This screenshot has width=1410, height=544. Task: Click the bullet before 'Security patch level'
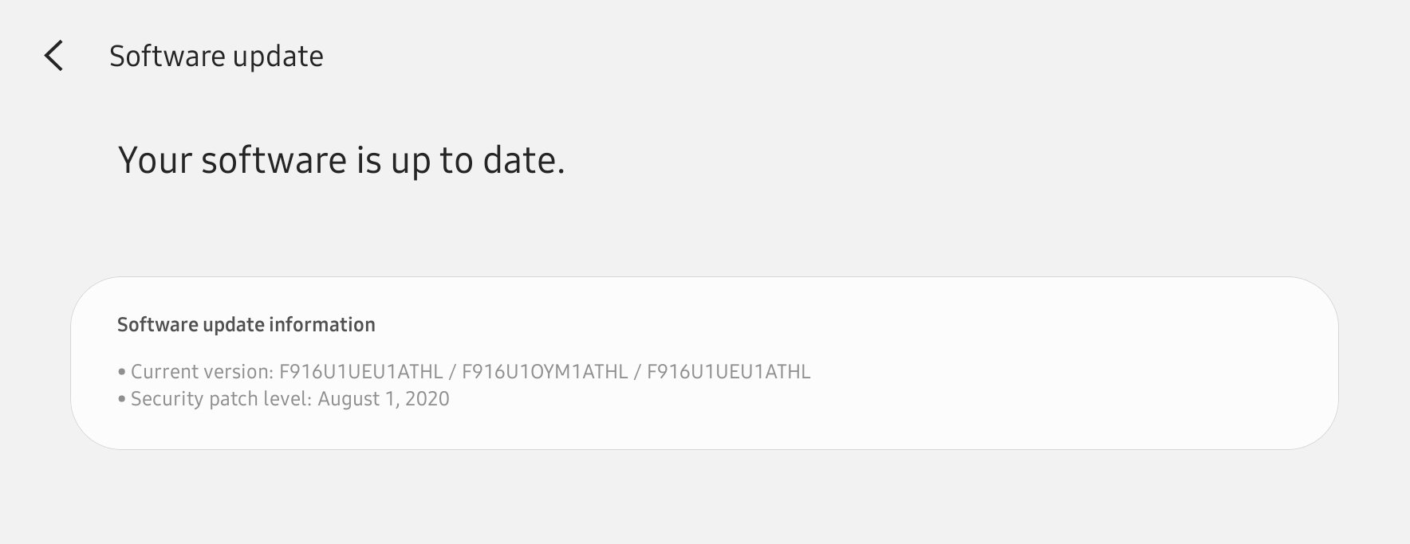pyautogui.click(x=122, y=399)
